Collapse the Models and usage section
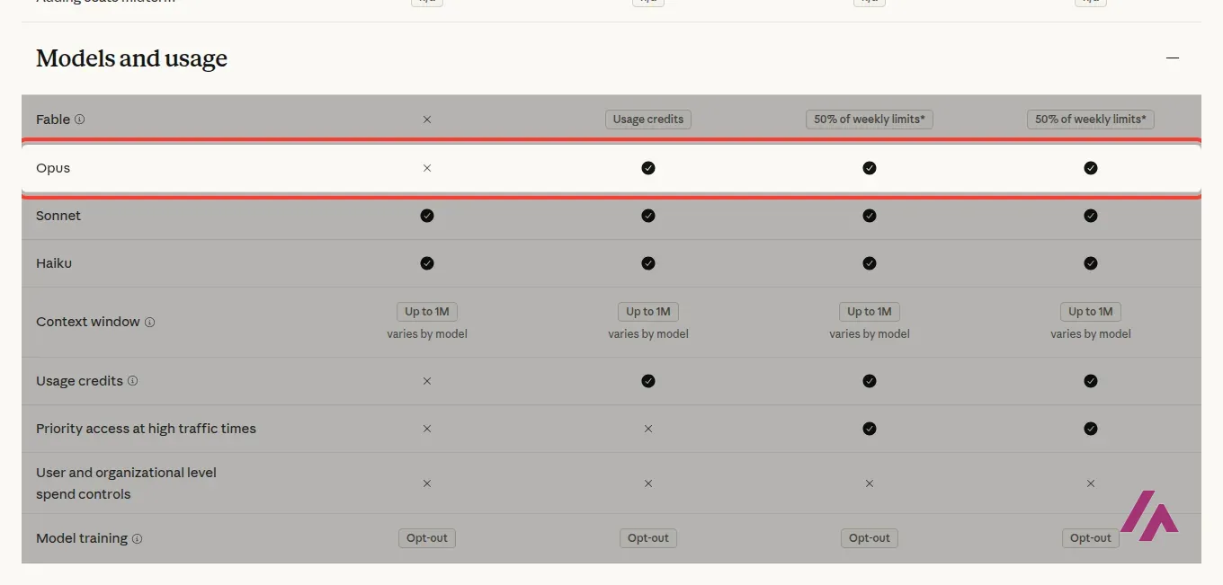The width and height of the screenshot is (1223, 585). [x=1172, y=58]
